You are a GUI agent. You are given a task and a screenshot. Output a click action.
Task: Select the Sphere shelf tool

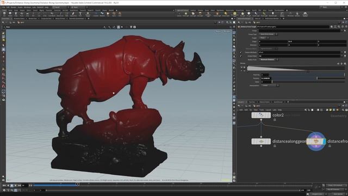pos(10,14)
